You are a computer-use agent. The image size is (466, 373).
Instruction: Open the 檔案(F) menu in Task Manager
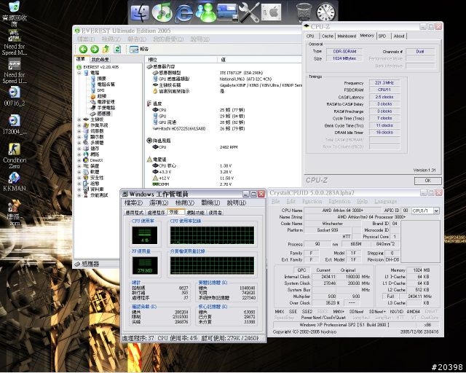(x=133, y=203)
